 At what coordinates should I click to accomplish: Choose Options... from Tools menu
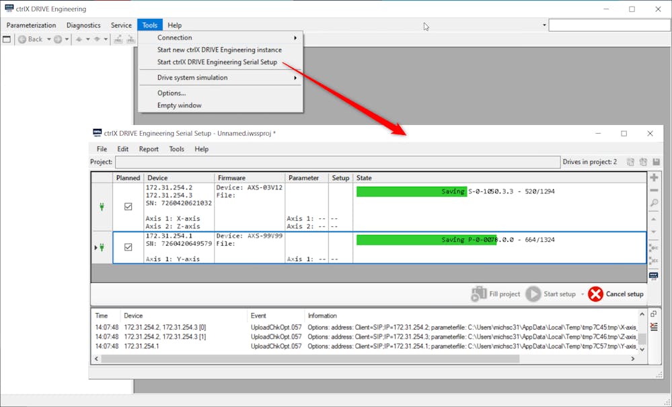coord(172,93)
